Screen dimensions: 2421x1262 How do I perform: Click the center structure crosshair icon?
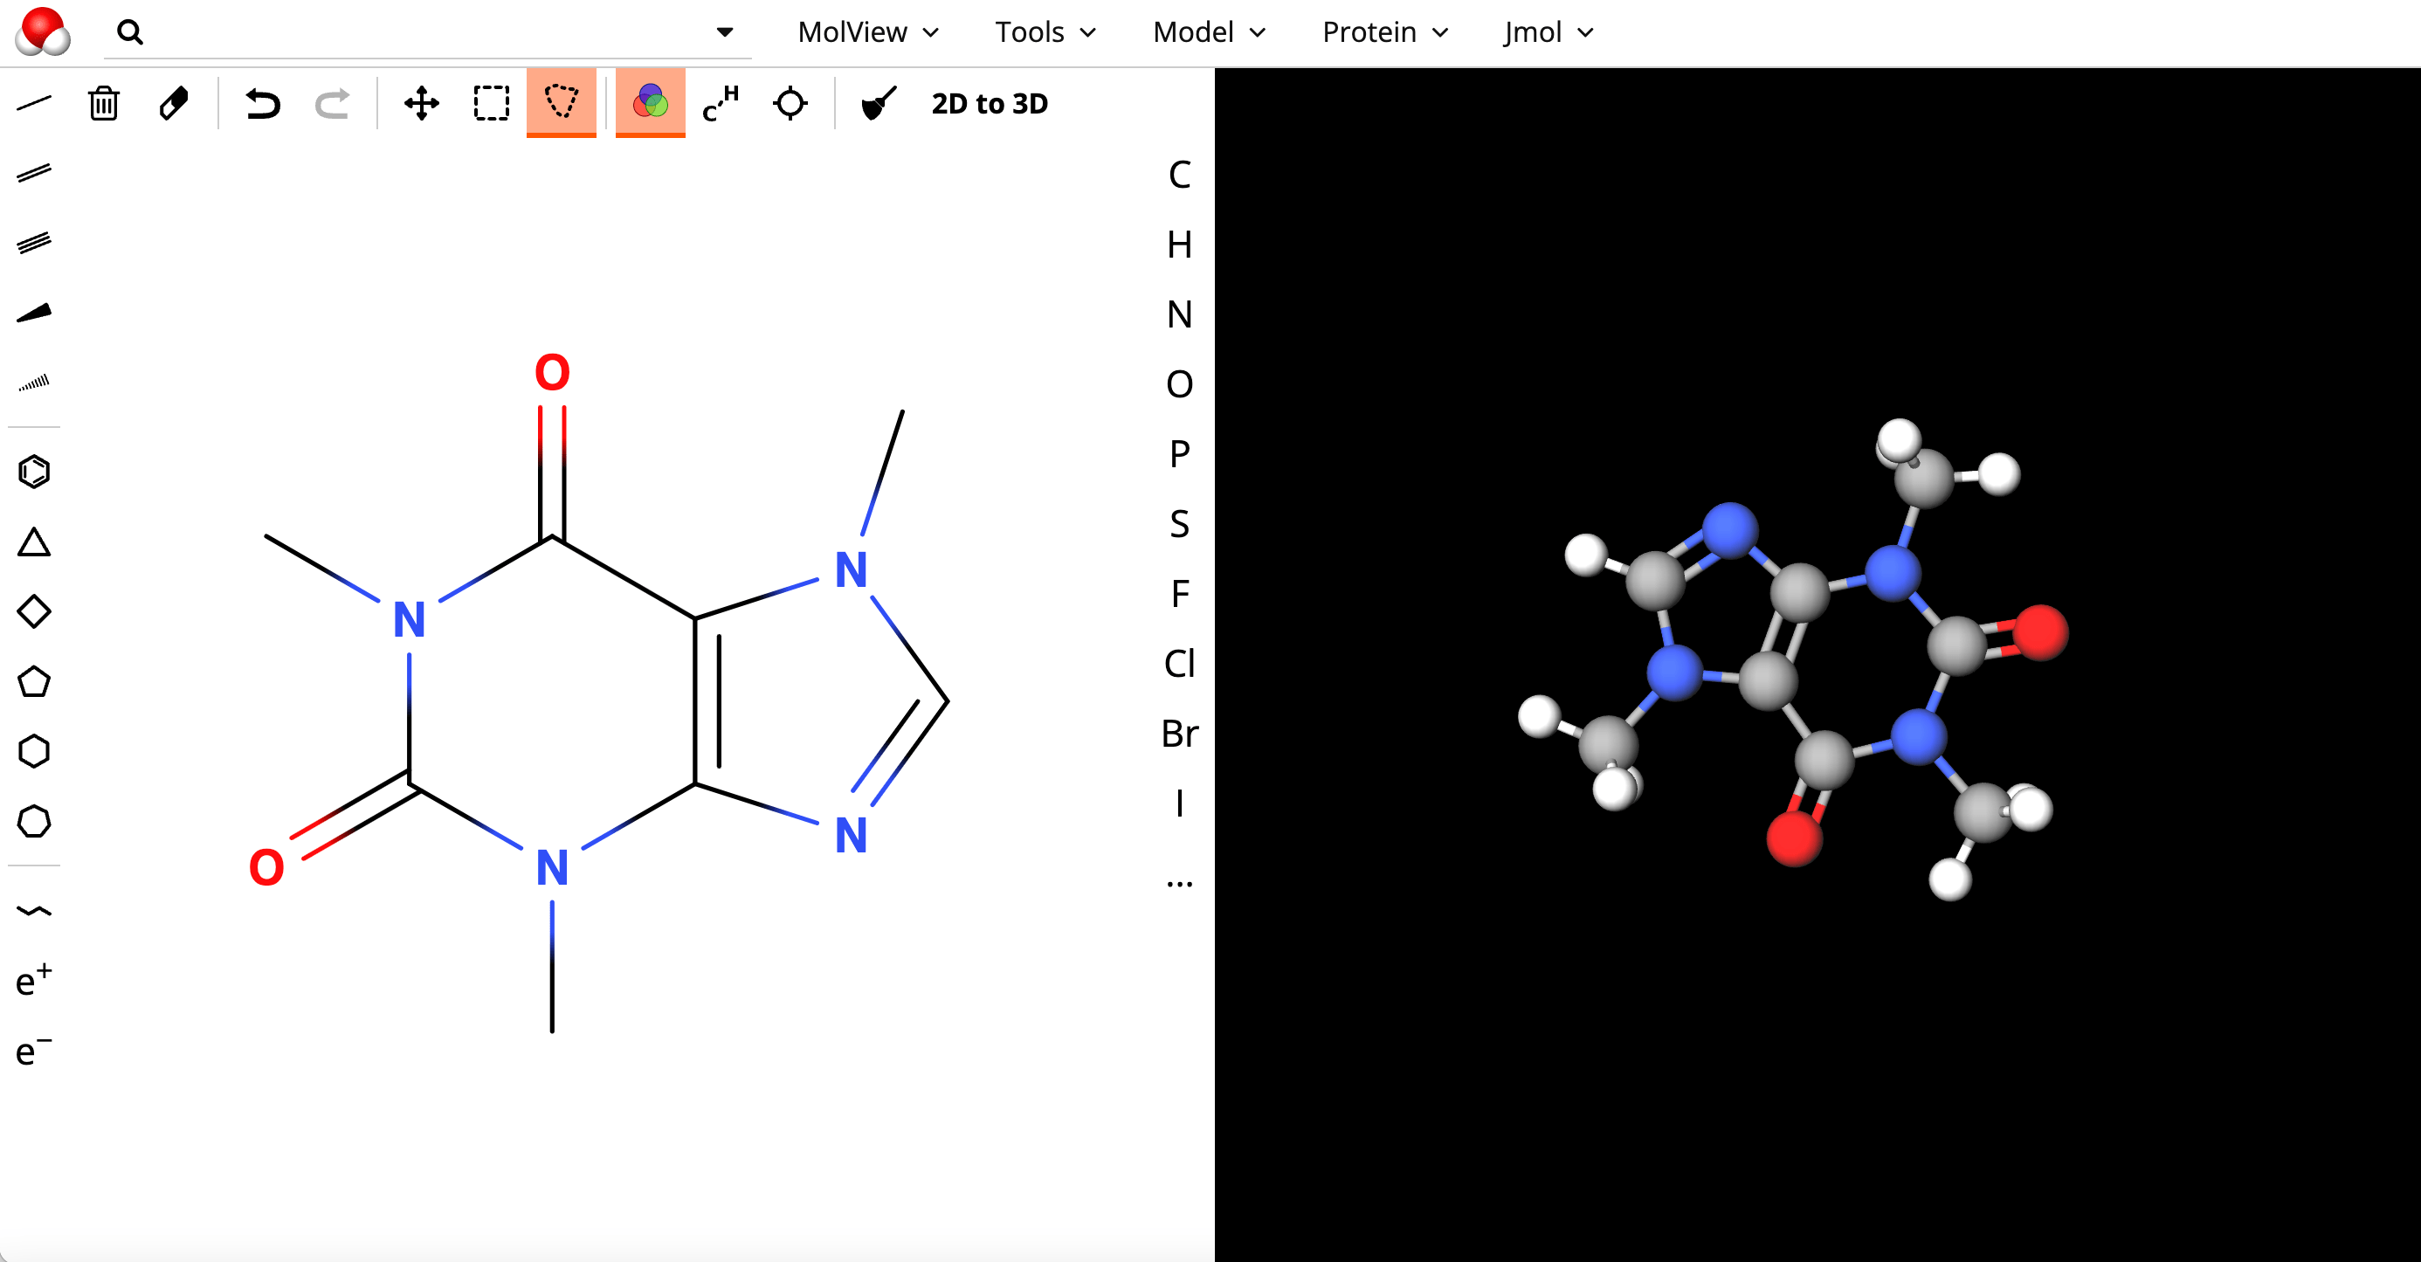point(790,103)
